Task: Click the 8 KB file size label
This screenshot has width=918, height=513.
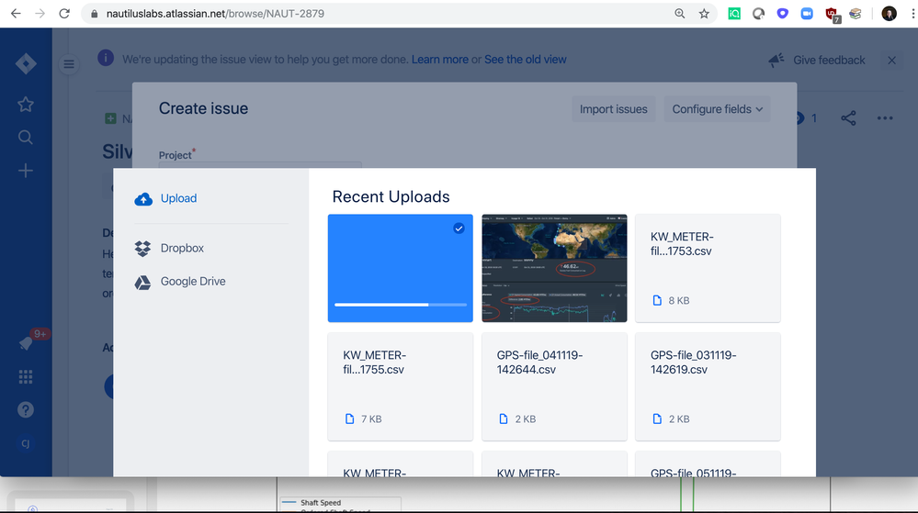Action: pos(679,301)
